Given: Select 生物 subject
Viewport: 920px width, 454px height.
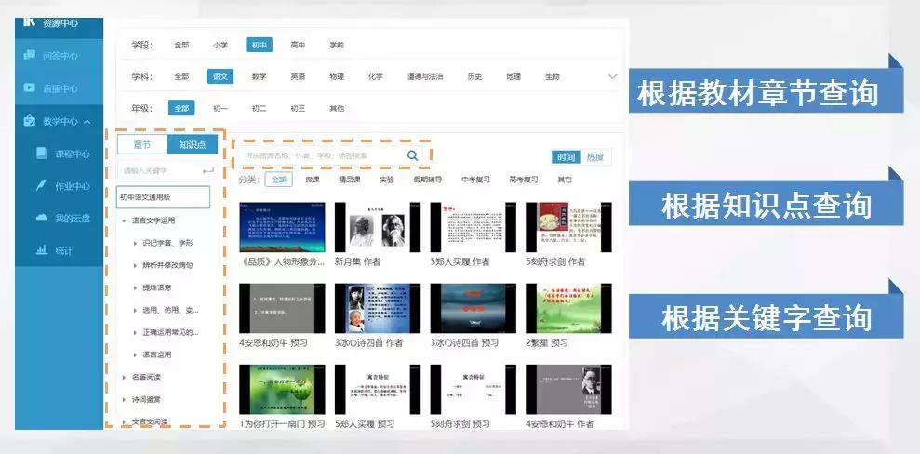Looking at the screenshot, I should [553, 76].
